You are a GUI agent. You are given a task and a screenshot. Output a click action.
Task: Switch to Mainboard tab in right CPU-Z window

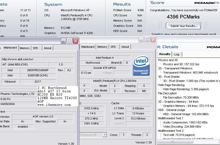click(88, 47)
